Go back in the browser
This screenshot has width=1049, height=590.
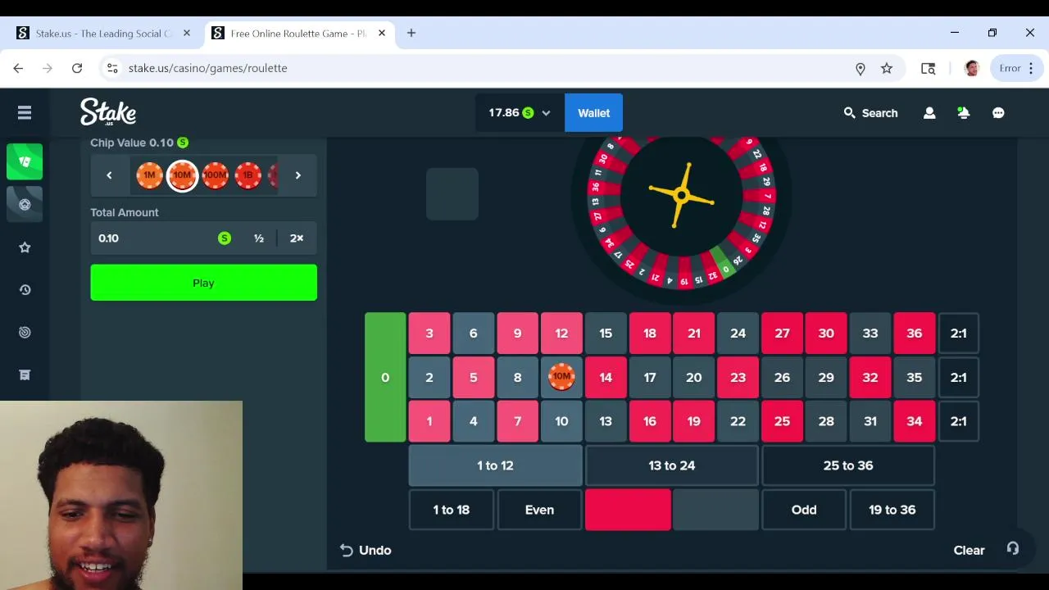point(18,68)
